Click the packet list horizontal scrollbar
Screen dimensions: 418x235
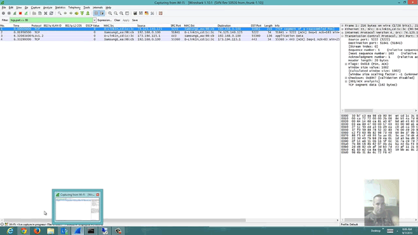click(170, 221)
